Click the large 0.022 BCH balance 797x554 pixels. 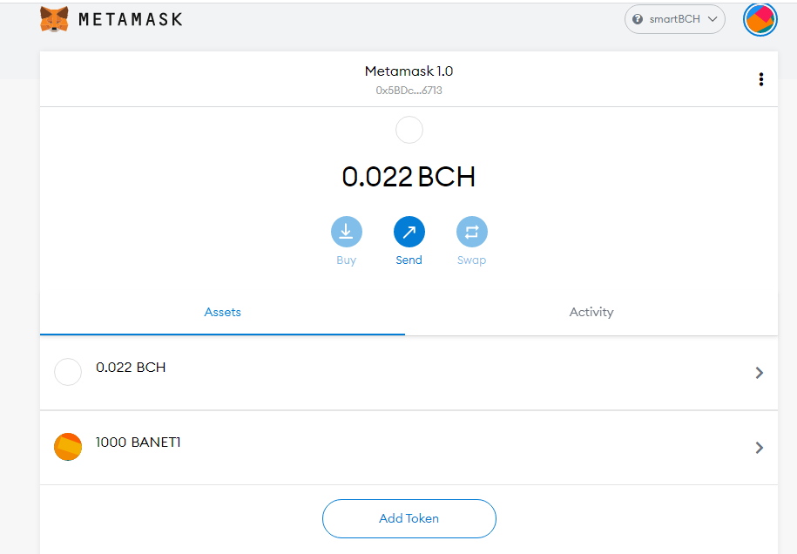click(x=409, y=177)
